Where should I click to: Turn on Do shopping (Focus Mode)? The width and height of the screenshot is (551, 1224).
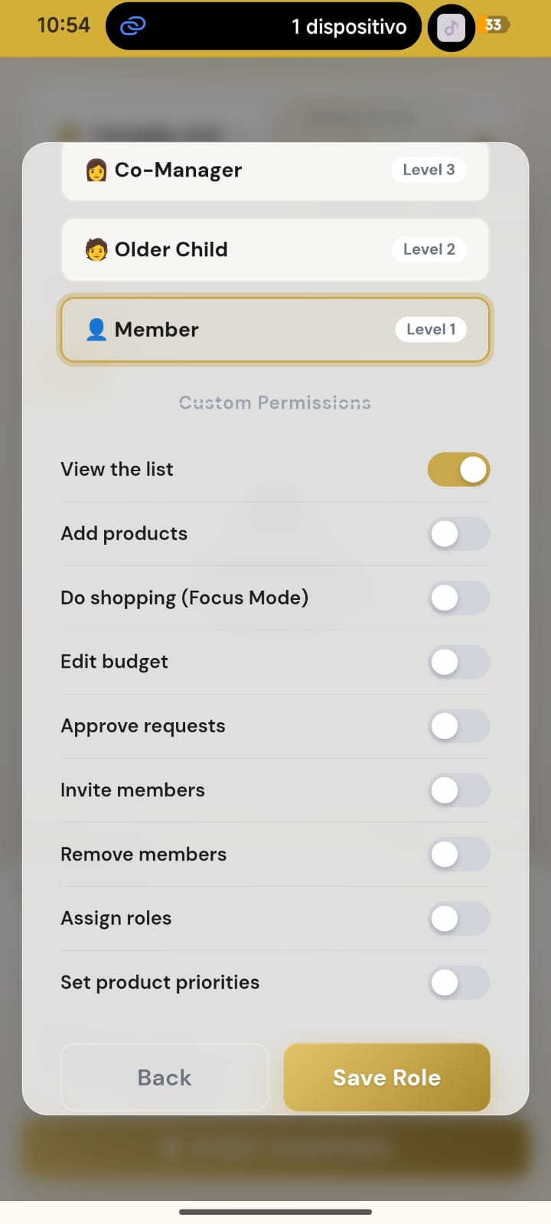pos(458,598)
